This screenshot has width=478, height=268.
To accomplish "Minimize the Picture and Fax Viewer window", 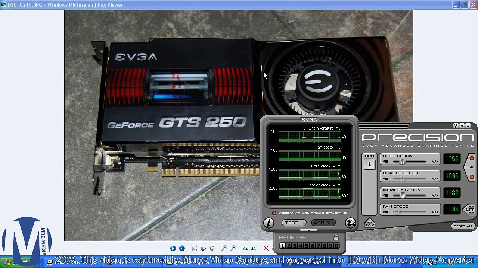I will coord(456,5).
